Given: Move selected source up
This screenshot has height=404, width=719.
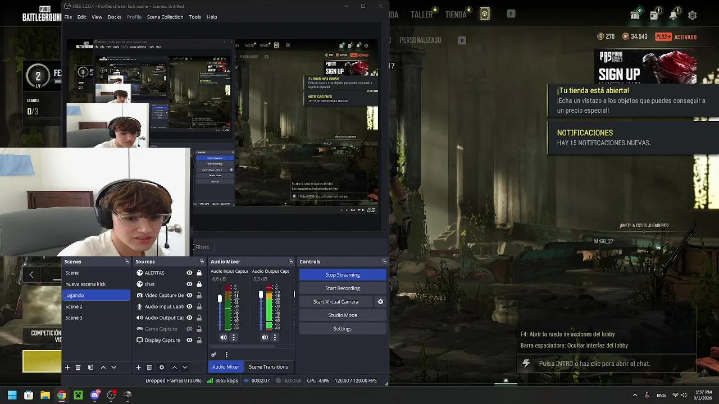Looking at the screenshot, I should [x=174, y=367].
